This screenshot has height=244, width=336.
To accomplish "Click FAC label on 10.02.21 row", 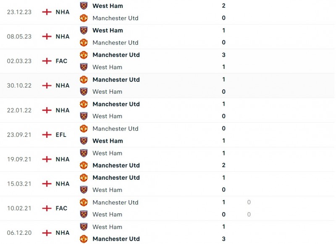I will [x=61, y=208].
